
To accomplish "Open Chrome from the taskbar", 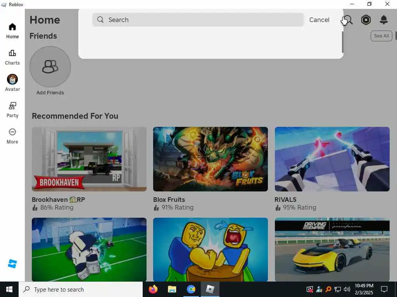I will (x=191, y=289).
